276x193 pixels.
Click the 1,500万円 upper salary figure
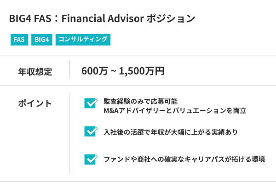coord(142,71)
